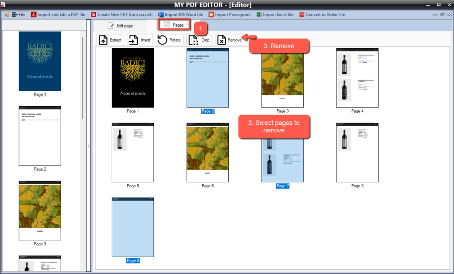Image resolution: width=454 pixels, height=274 pixels.
Task: Click the Insert page icon
Action: [133, 40]
